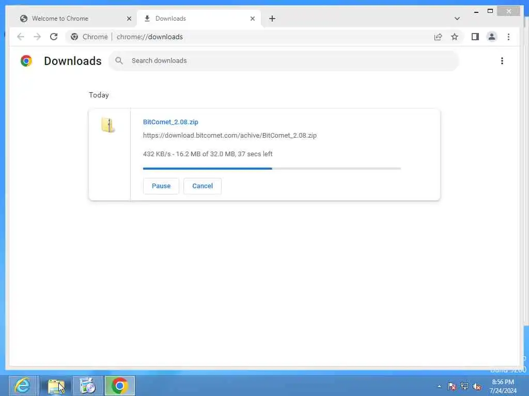Open a new tab with plus button
Viewport: 529px width, 396px height.
272,19
